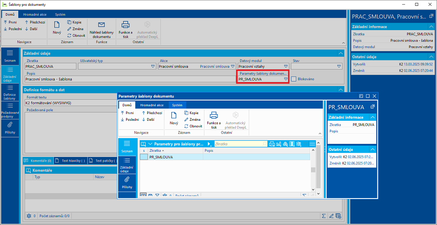
Task: Open Funkce a tisk in main ribbon
Action: click(x=126, y=29)
